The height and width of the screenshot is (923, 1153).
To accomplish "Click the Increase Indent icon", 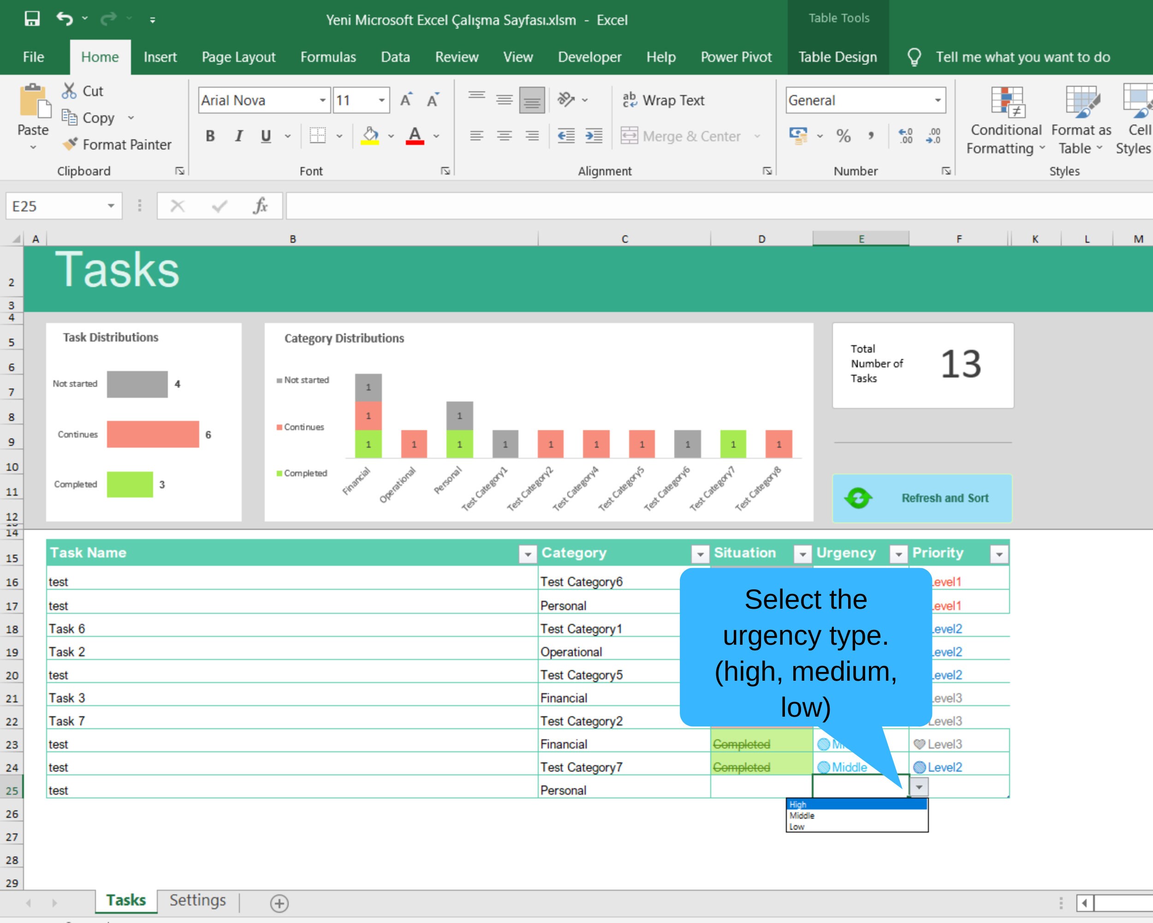I will (593, 136).
